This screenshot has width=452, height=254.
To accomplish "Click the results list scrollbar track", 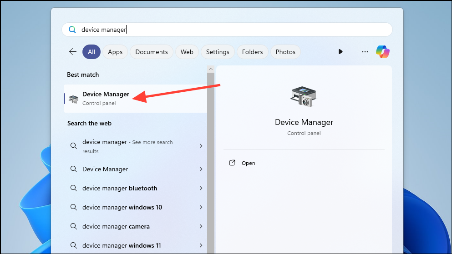I will click(x=211, y=163).
